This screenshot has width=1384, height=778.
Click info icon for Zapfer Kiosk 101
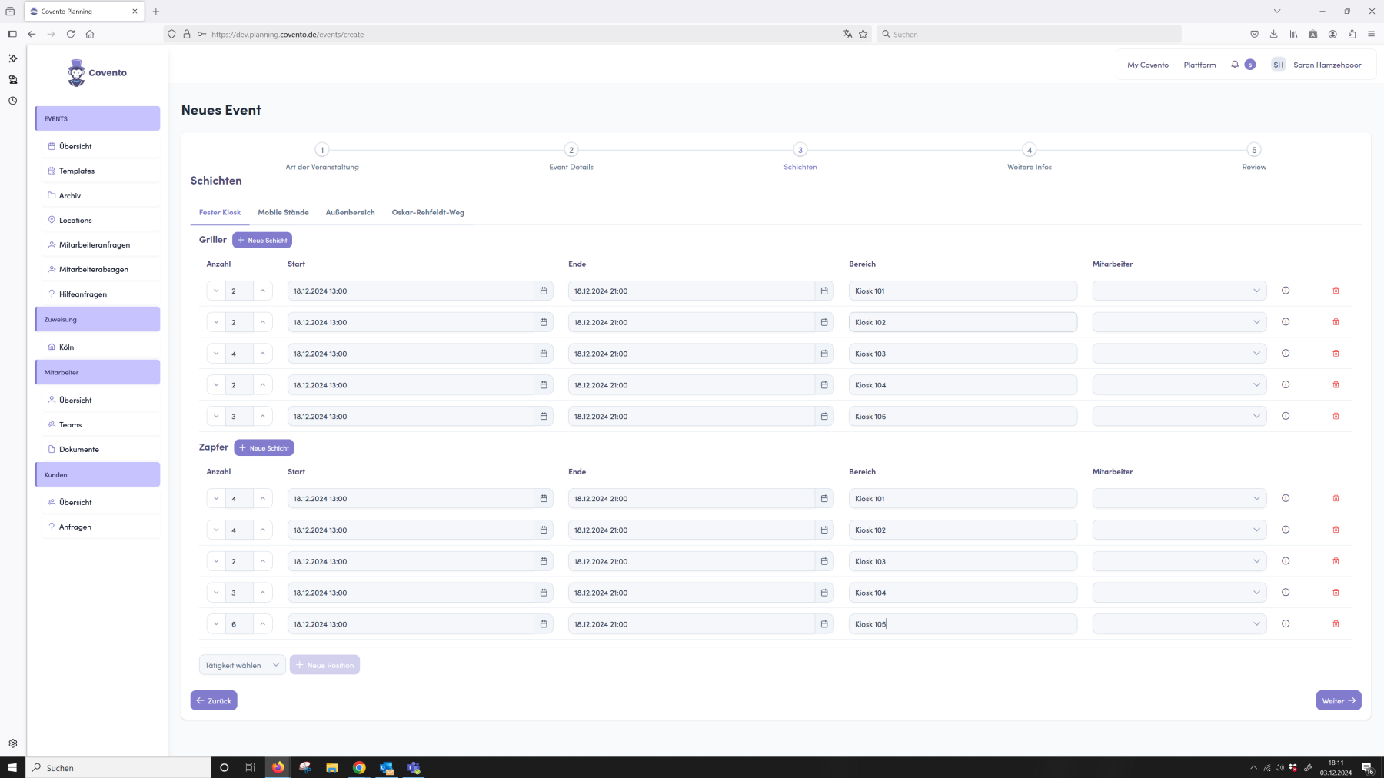pyautogui.click(x=1286, y=498)
